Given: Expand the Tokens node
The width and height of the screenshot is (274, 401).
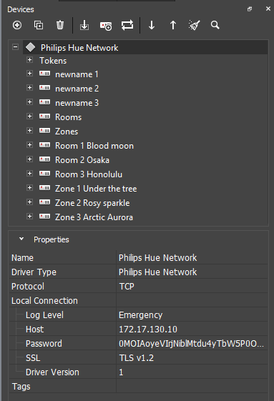Looking at the screenshot, I should 30,60.
